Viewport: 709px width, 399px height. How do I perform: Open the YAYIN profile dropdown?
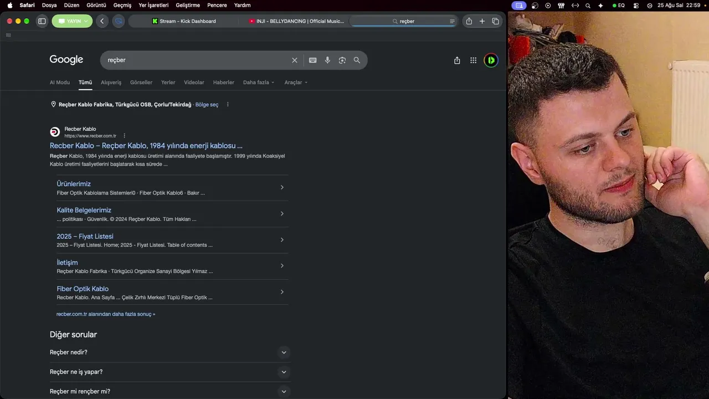pos(72,21)
